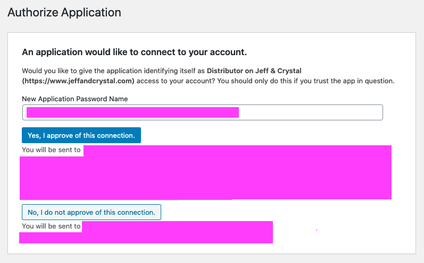Click the redacted rejection redirect URL block
Image resolution: width=424 pixels, height=263 pixels.
coord(146,232)
